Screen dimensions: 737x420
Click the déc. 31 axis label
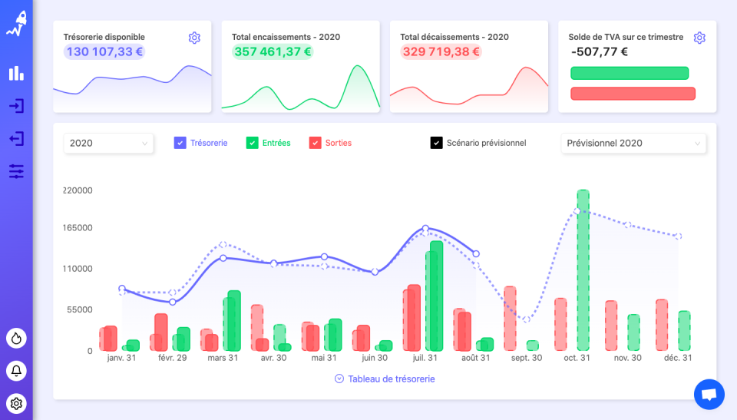[x=678, y=358]
